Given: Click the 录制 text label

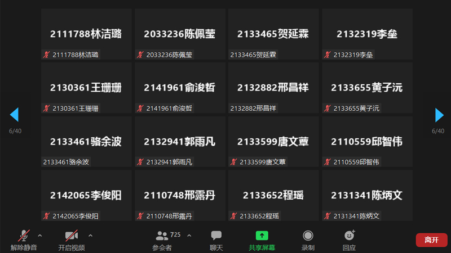Looking at the screenshot, I should coord(308,247).
